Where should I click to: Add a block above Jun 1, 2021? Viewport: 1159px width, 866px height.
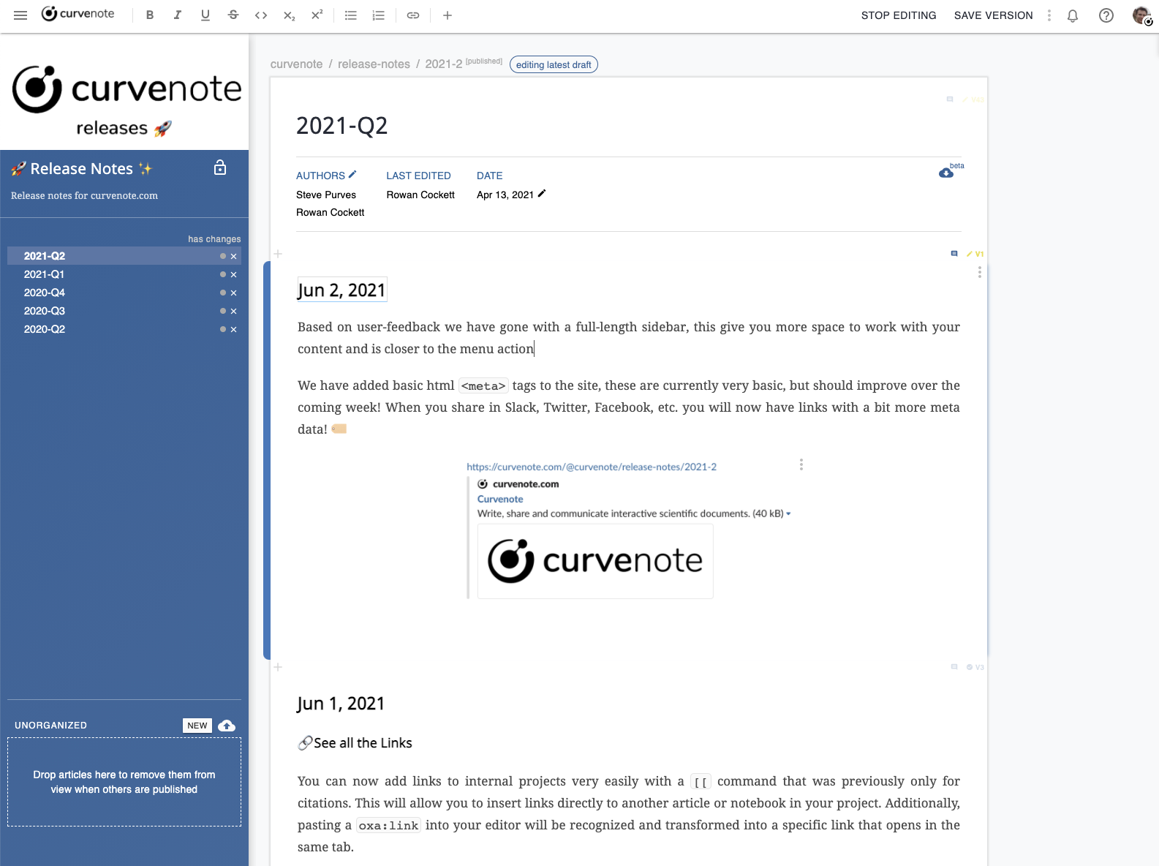point(278,667)
